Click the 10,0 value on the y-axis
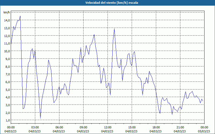This screenshot has height=134, width=215. pyautogui.click(x=7, y=51)
